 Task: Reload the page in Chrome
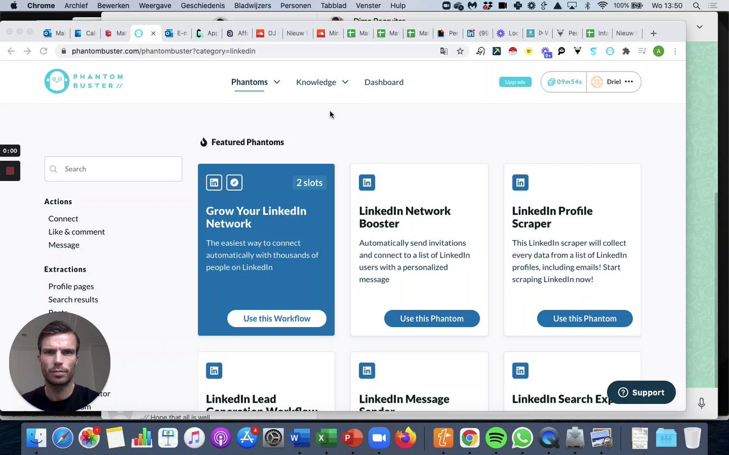[43, 51]
